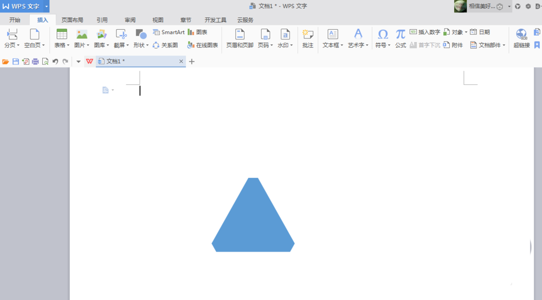Expand the 文本框 dropdown arrow
The width and height of the screenshot is (542, 300).
coord(342,45)
